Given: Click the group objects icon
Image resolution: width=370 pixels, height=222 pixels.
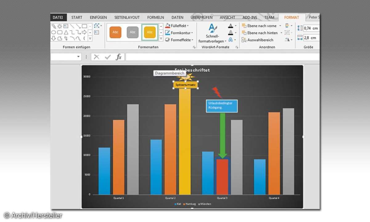Looking at the screenshot, I should pyautogui.click(x=287, y=33).
